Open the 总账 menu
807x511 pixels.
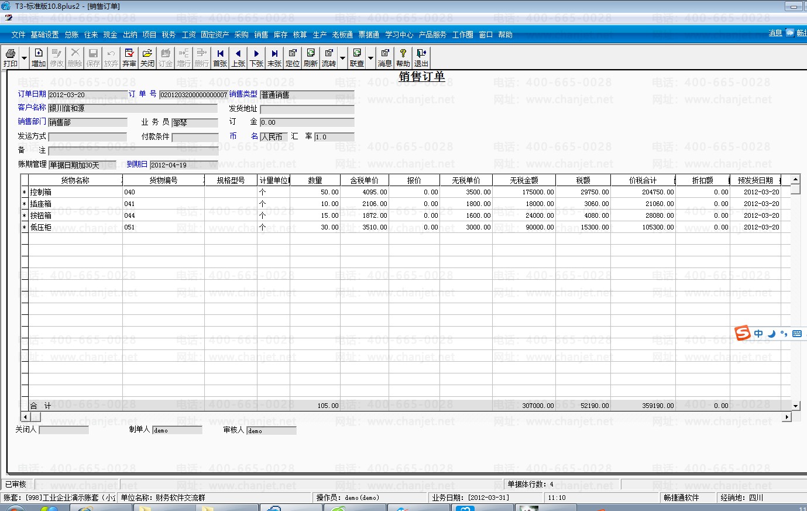[x=71, y=35]
